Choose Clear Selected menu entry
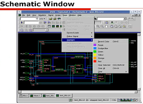Screen dimensions: 143x104 coord(111,65)
